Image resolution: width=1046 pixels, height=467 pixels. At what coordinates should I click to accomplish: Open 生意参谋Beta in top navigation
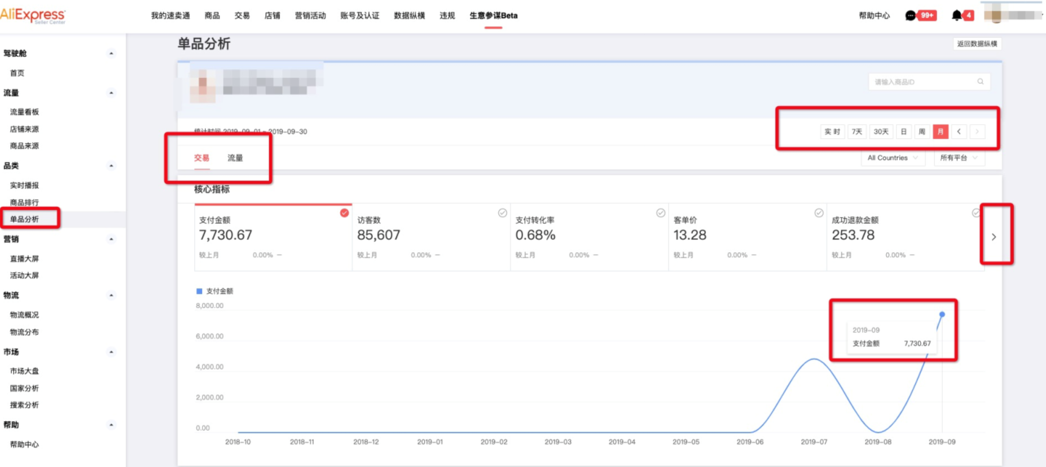(494, 16)
